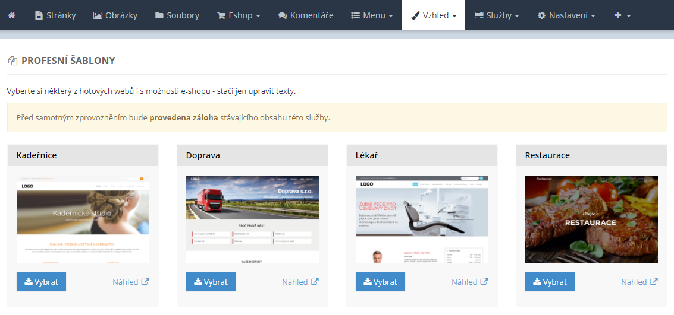The width and height of the screenshot is (674, 315).
Task: Click the external-link icon beside Restaurace Náhled
Action: [654, 282]
